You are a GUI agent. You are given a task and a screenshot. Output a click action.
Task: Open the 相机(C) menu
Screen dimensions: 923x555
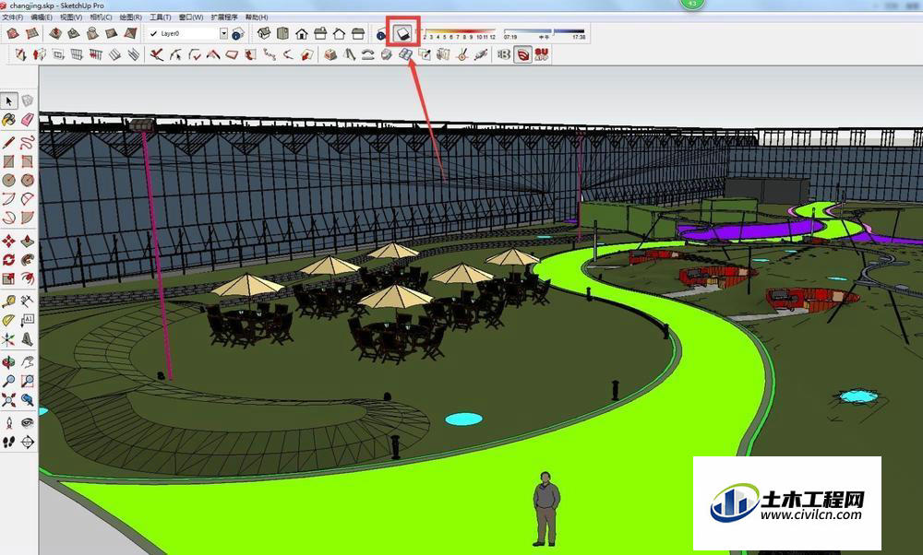pyautogui.click(x=101, y=18)
